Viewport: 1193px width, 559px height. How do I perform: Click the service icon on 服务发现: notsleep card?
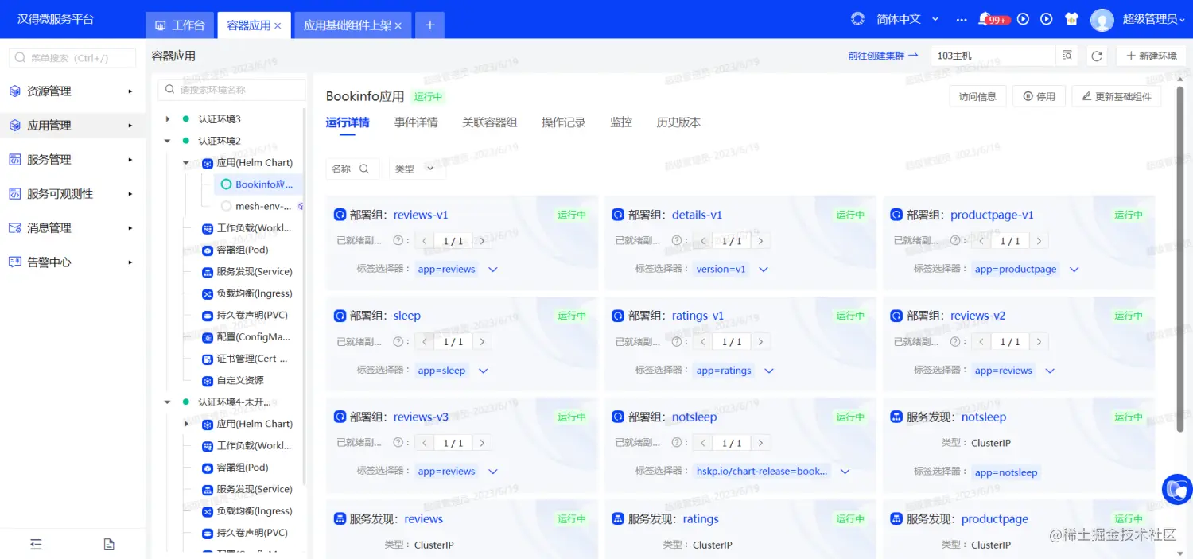click(896, 417)
